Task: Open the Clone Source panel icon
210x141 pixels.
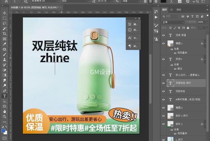Action: click(x=156, y=39)
